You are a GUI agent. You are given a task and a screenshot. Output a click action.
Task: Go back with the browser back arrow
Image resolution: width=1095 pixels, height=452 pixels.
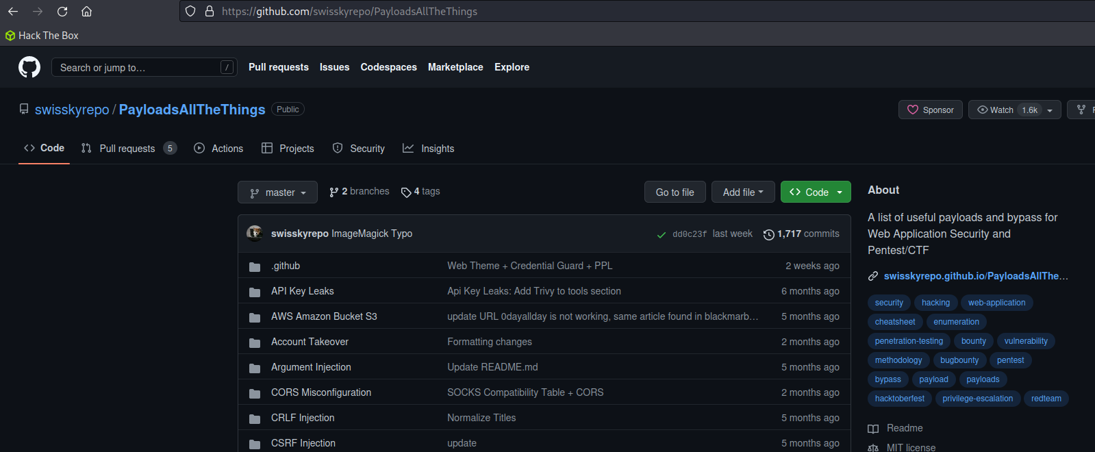pos(13,12)
